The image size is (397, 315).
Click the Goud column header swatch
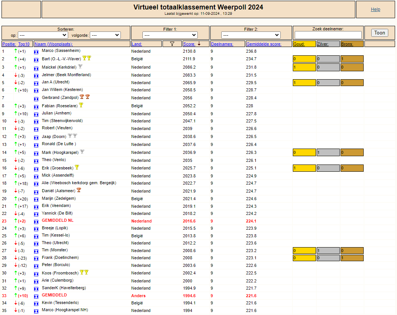[304, 44]
